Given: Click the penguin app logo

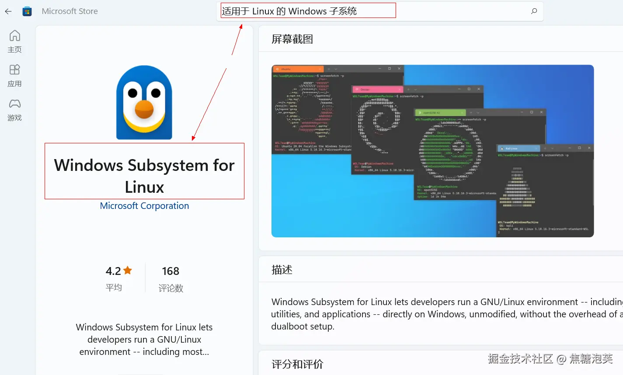Looking at the screenshot, I should [x=144, y=103].
